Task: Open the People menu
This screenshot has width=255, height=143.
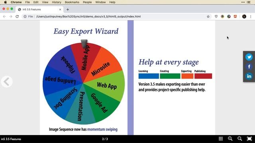Action: [87, 2]
